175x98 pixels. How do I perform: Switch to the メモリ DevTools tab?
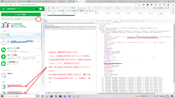89,8
